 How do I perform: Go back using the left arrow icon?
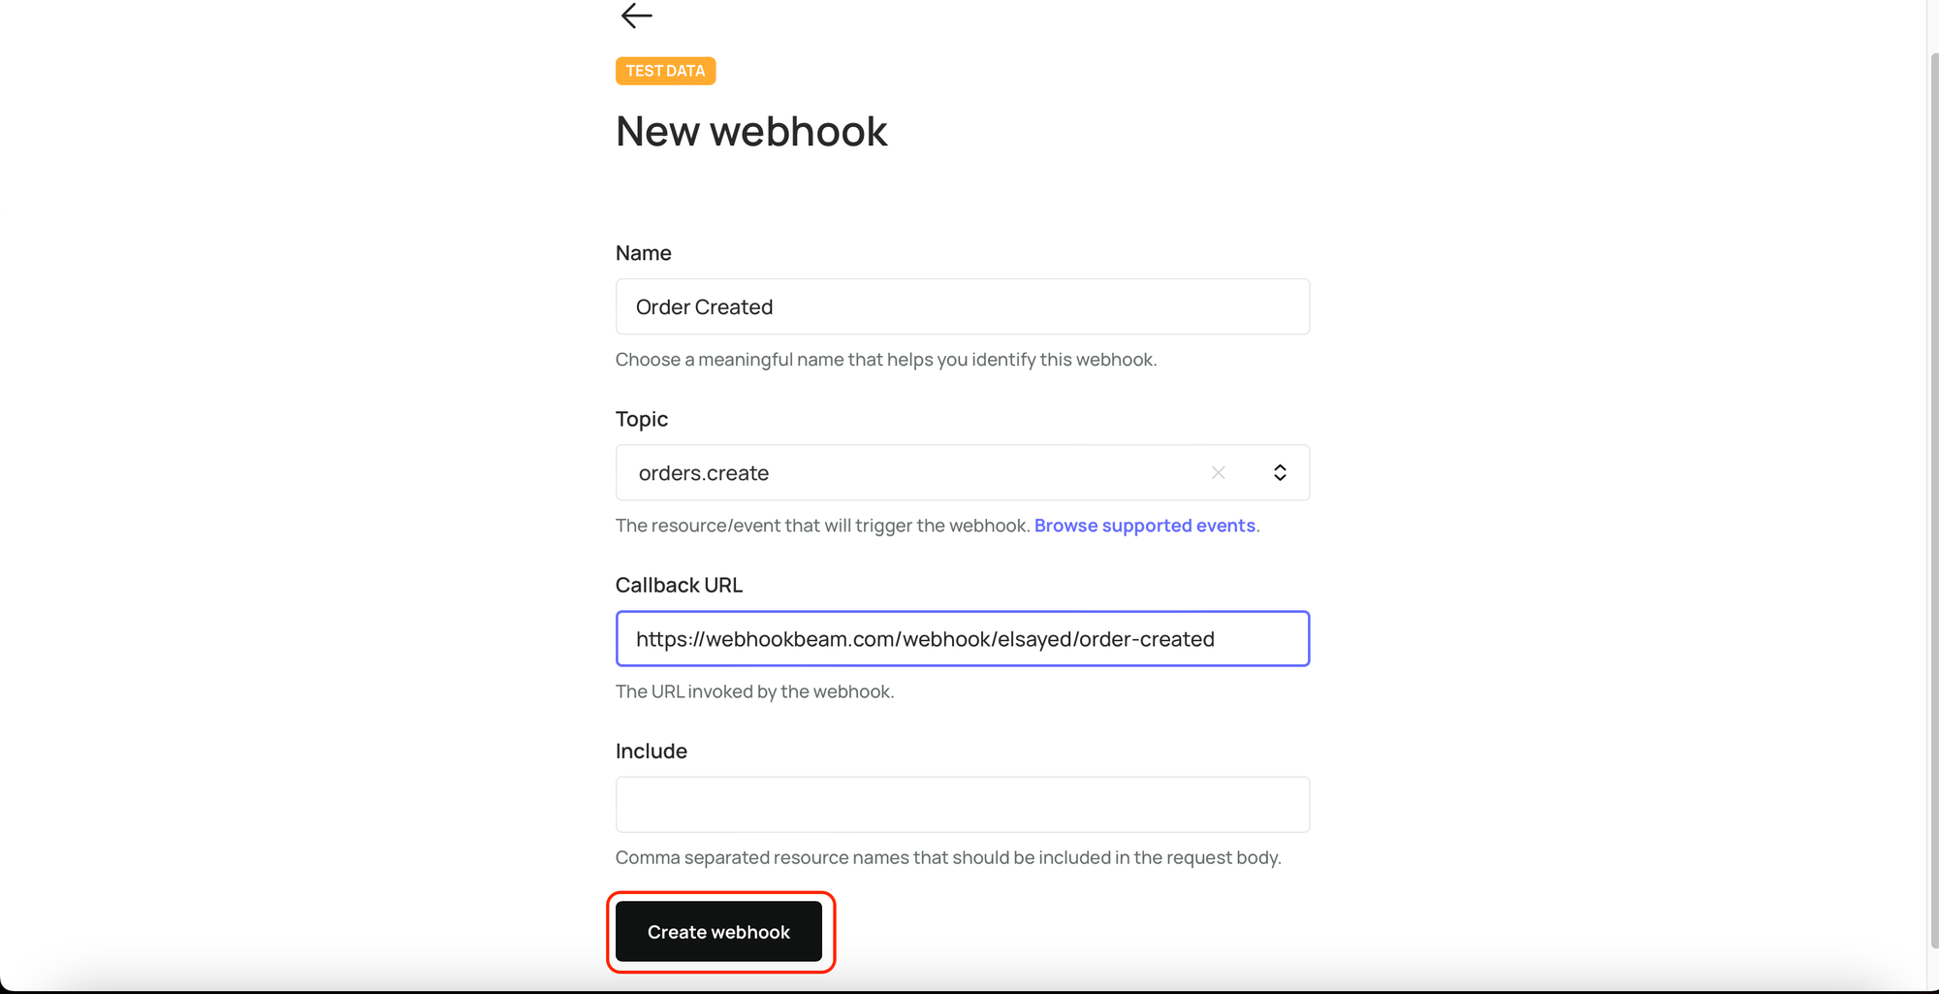[637, 16]
